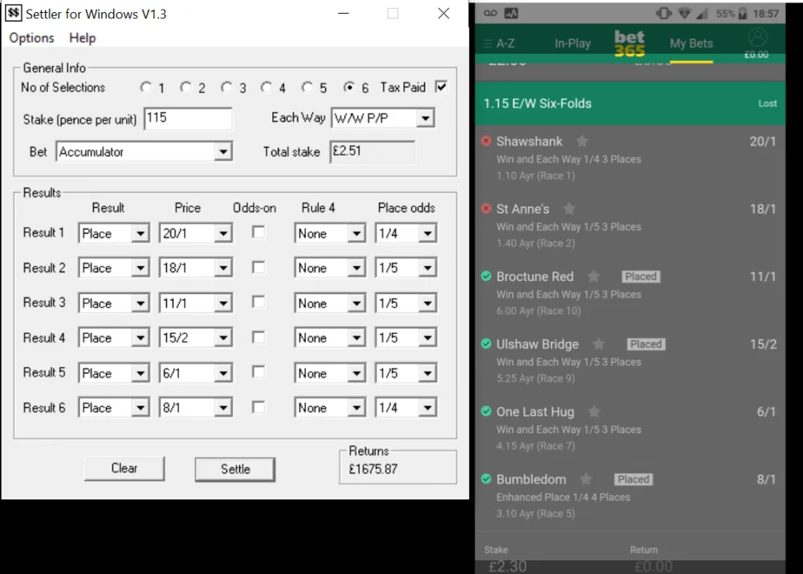Tap the red lost marker beside St Anne's

[486, 209]
